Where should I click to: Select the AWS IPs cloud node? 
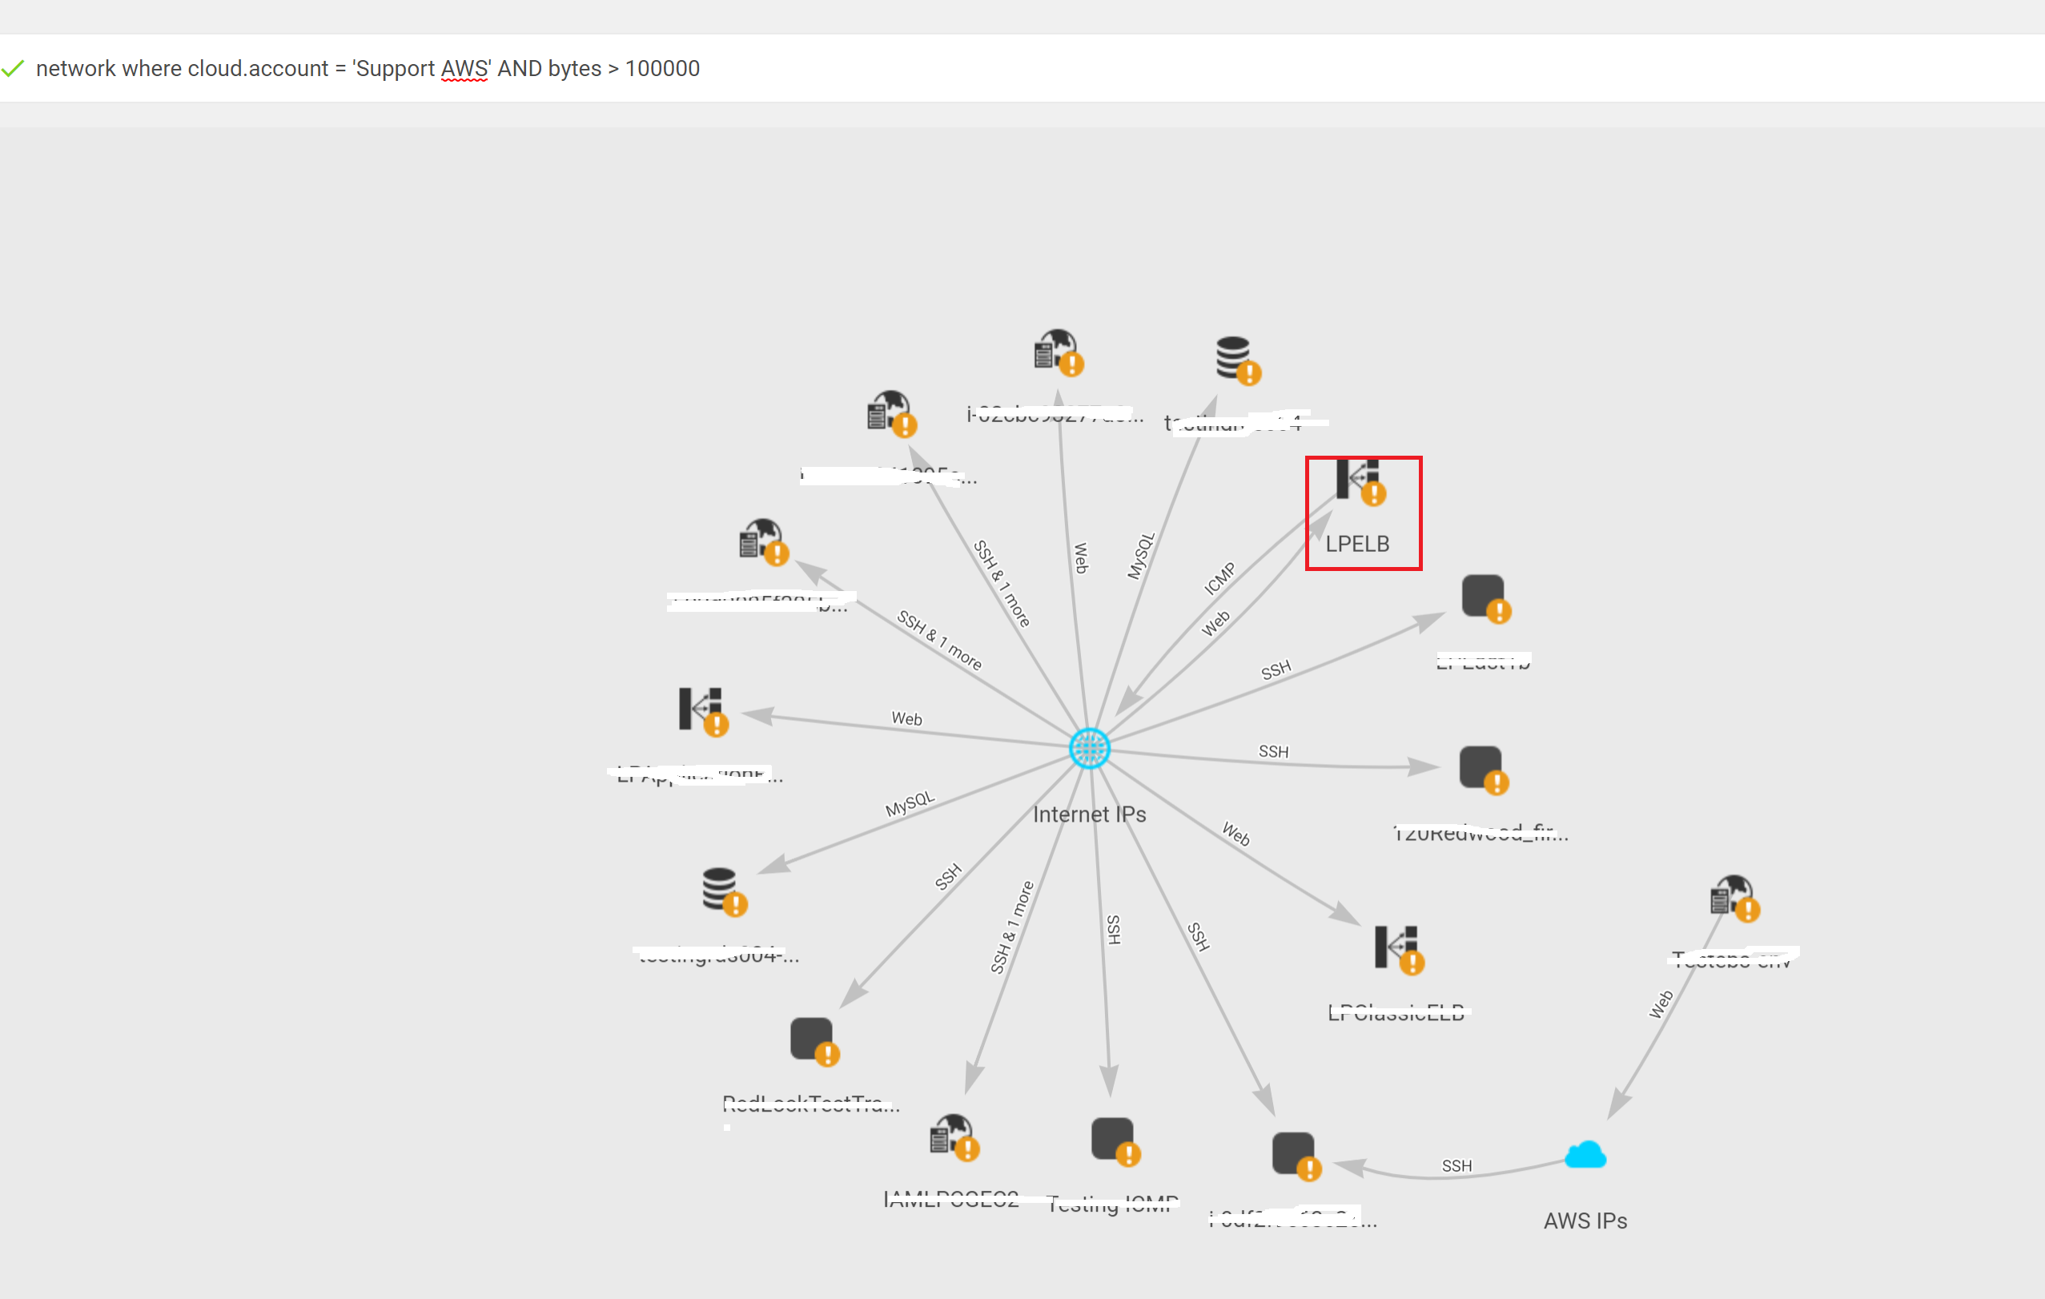tap(1585, 1156)
